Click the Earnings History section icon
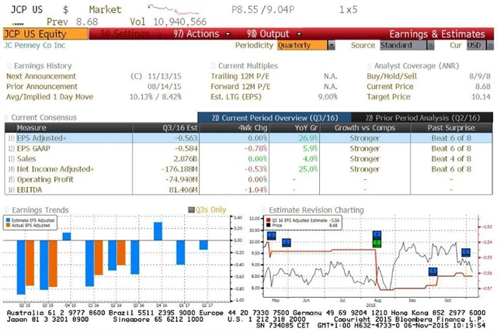The image size is (497, 332). (8, 66)
